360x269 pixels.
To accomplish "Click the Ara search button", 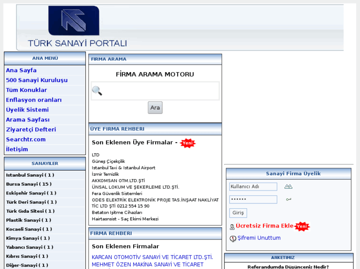I will 155,108.
